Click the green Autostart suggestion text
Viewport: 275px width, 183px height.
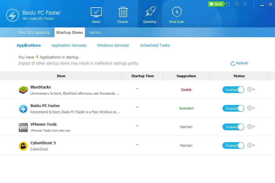tap(186, 108)
